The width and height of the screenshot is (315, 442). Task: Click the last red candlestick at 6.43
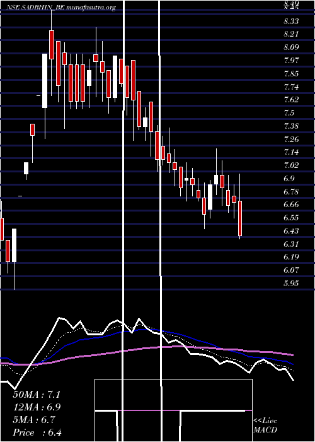240,218
